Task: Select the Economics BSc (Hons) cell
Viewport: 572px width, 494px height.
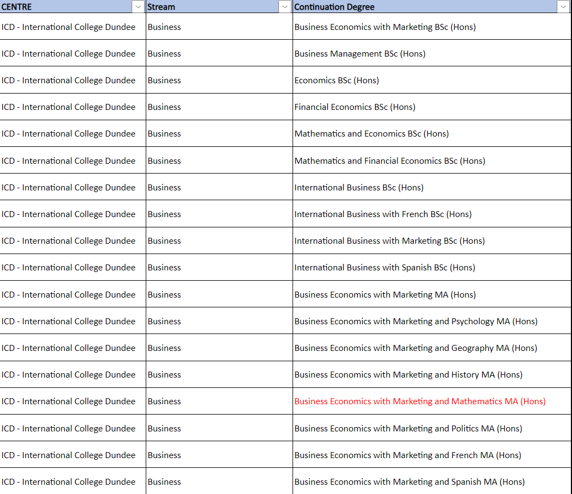Action: (x=432, y=80)
